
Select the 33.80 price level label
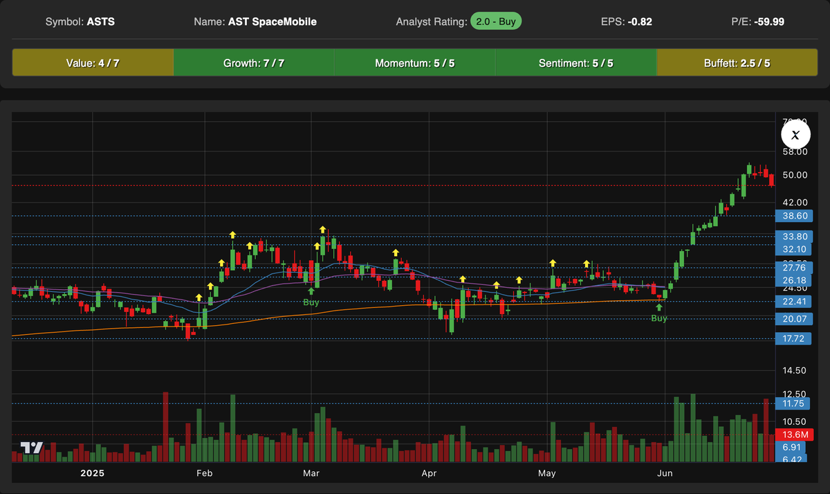tap(793, 237)
